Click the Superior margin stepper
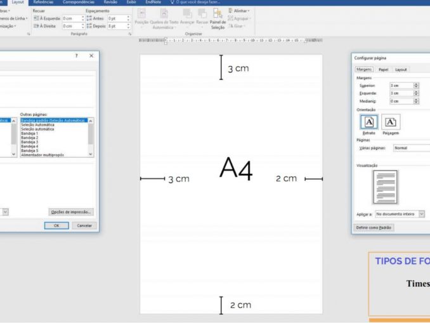The width and height of the screenshot is (430, 323). pos(416,85)
